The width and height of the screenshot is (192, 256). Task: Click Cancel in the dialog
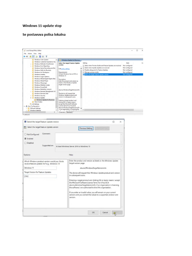pos(105,212)
